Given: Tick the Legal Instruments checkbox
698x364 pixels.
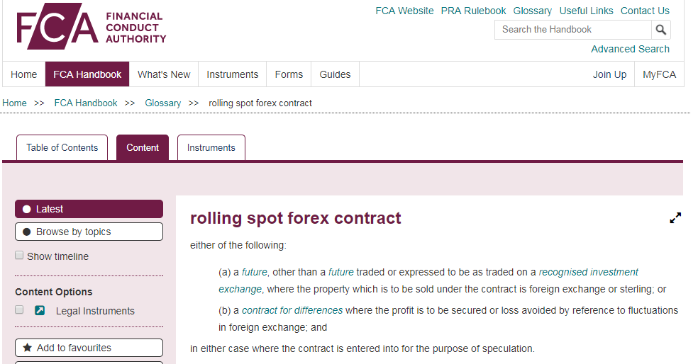Looking at the screenshot, I should click(19, 310).
